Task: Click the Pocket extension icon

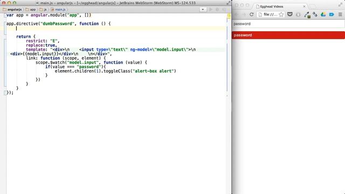Action: click(x=290, y=15)
